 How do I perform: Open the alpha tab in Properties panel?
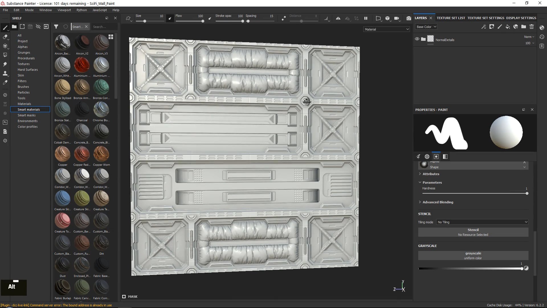427,157
